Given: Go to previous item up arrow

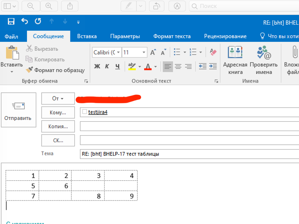Looking at the screenshot, I should tap(51, 21).
